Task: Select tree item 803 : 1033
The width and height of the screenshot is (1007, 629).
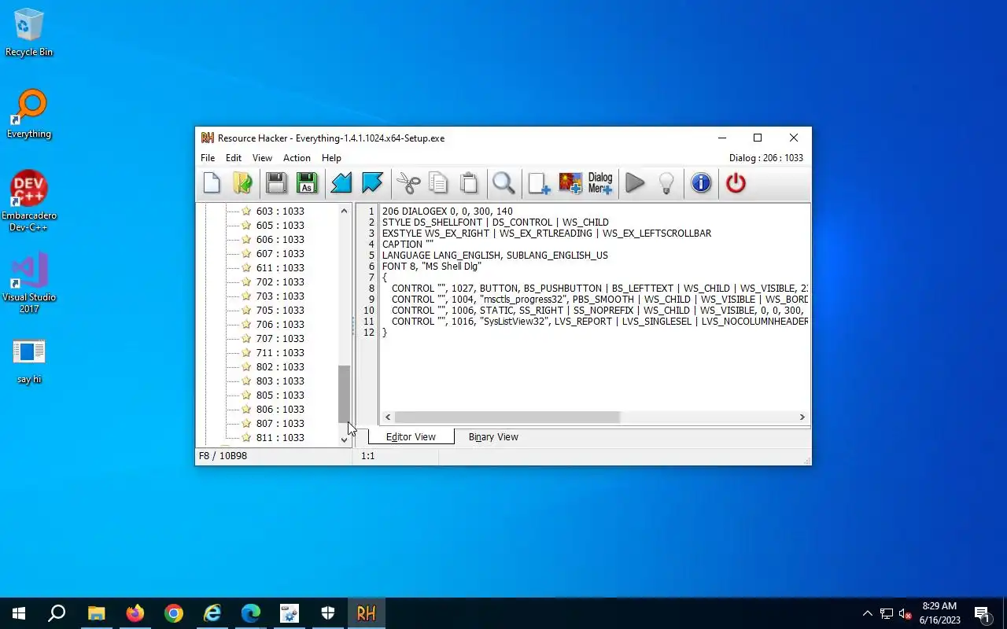Action: [279, 381]
